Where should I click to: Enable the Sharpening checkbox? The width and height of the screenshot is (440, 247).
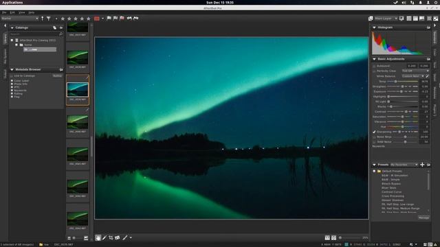374,132
